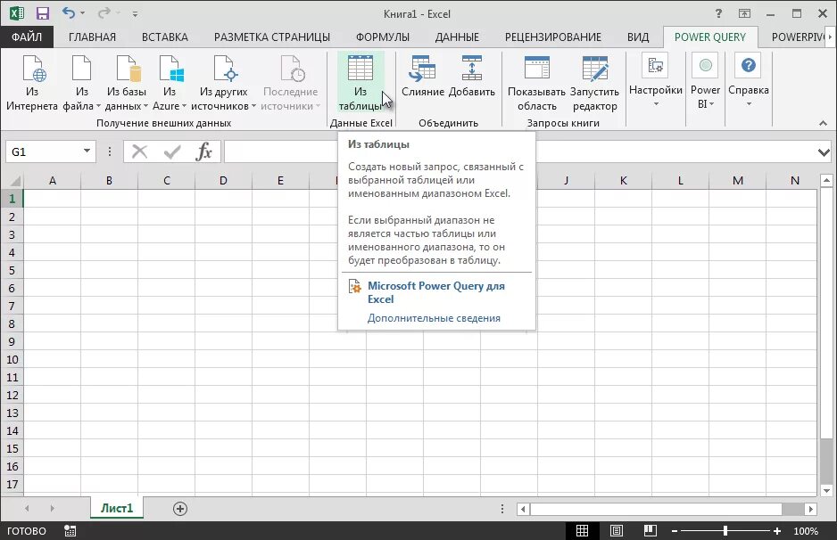
Task: Click the Excel logo icon in title bar
Action: point(17,13)
